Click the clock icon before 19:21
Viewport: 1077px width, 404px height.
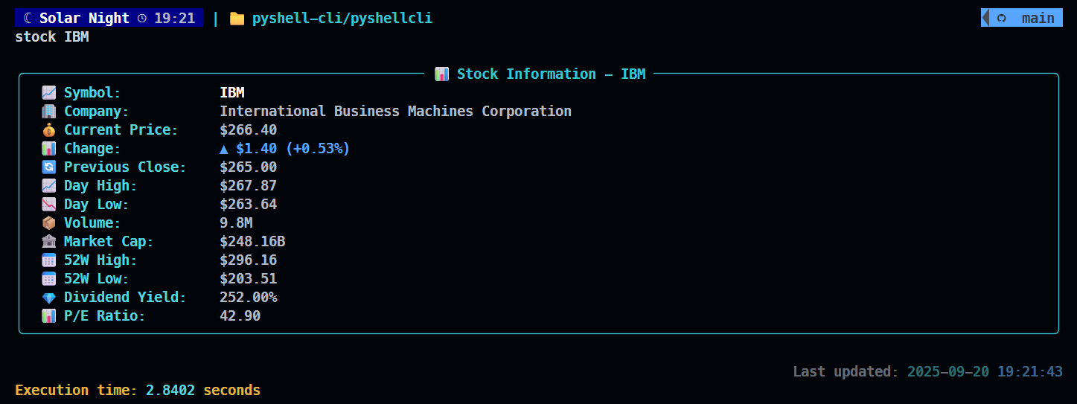(142, 19)
